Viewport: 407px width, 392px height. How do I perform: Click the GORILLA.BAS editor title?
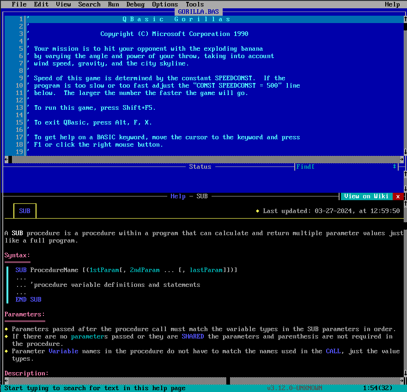198,12
